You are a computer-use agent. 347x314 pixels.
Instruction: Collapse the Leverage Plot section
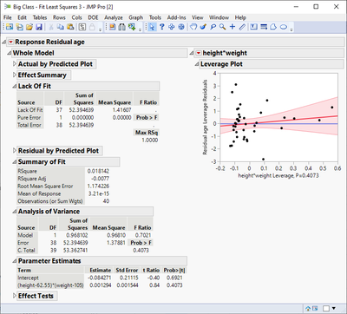tap(197, 64)
